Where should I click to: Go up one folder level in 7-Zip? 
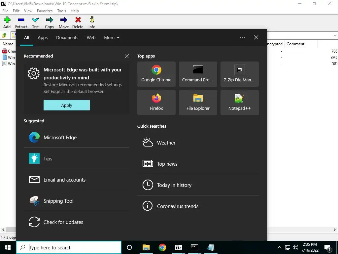point(4,35)
